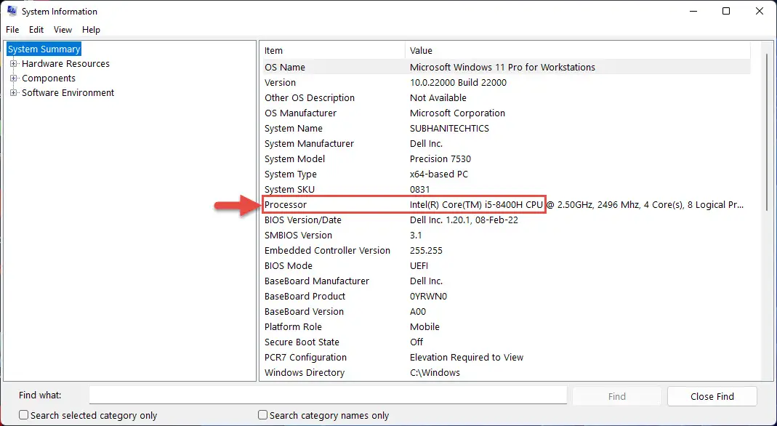Click the C:\Windows value

[x=435, y=372]
